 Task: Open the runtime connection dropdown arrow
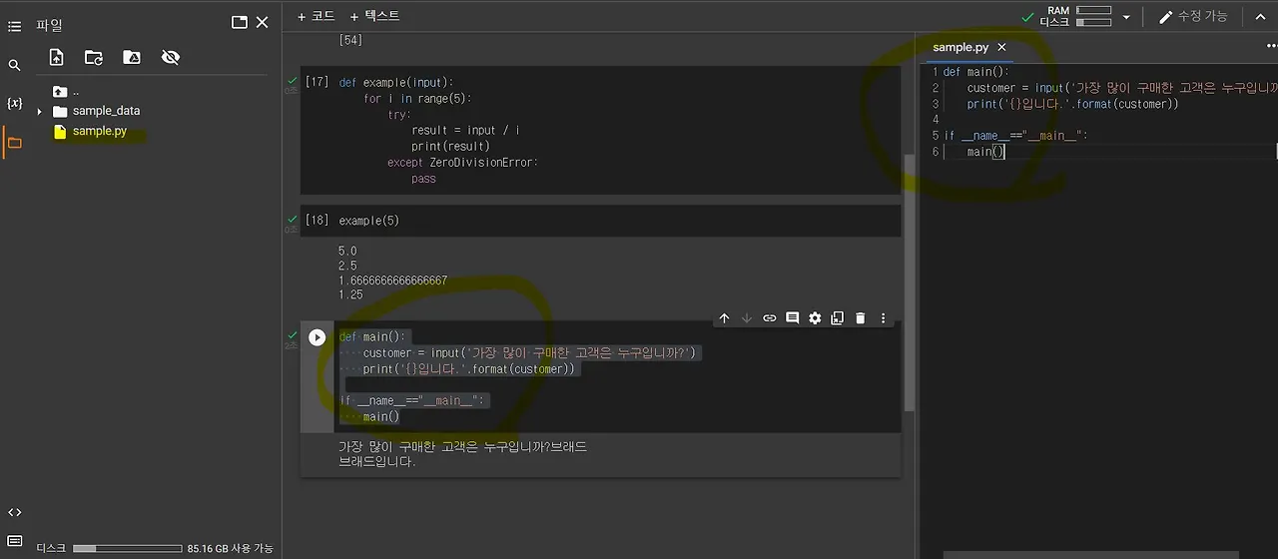[x=1126, y=17]
